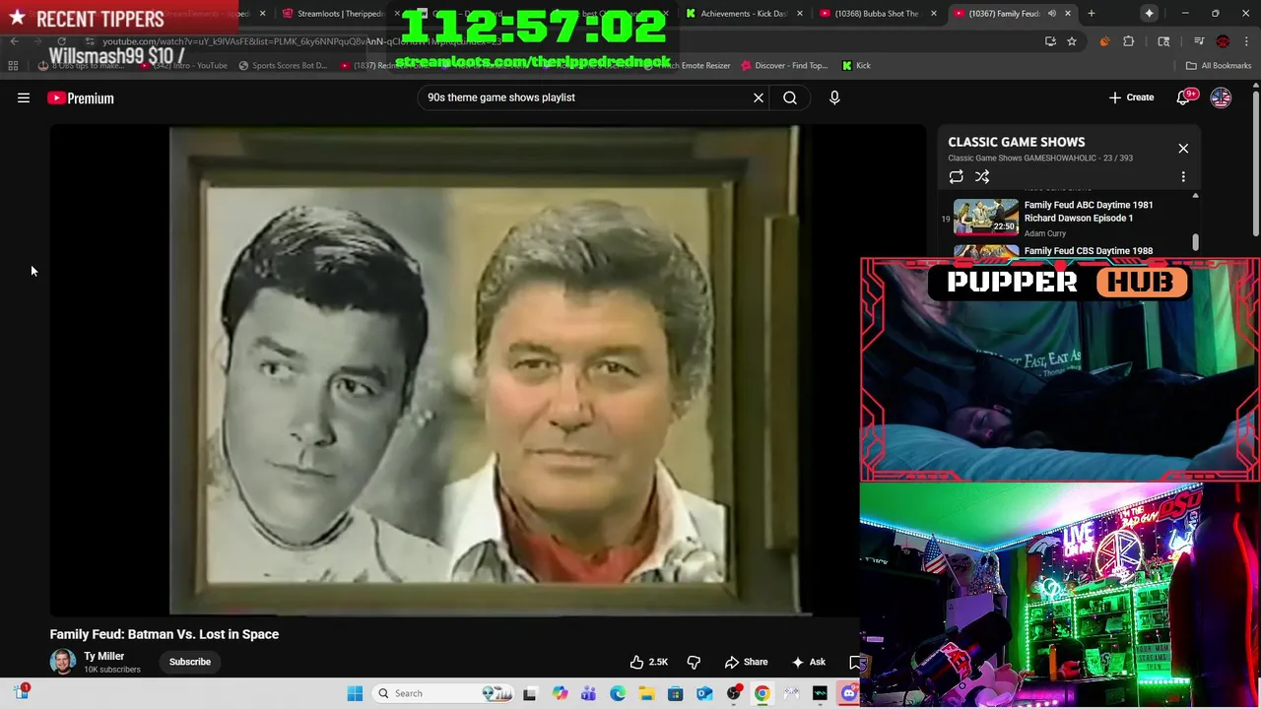This screenshot has height=709, width=1261.
Task: Select the Family Feud ABC Daytime 1981 title
Action: [1089, 212]
